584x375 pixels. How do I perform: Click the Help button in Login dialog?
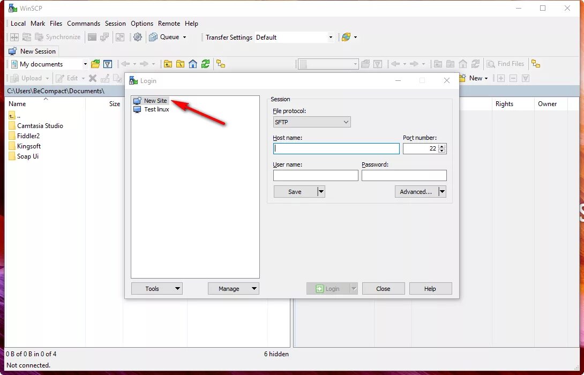tap(431, 289)
